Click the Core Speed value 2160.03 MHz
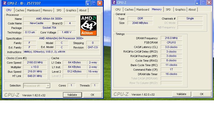This screenshot has width=214, height=132. [x=35, y=62]
